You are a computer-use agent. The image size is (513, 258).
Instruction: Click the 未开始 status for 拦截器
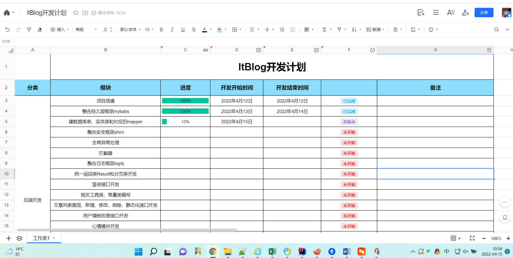pos(349,153)
